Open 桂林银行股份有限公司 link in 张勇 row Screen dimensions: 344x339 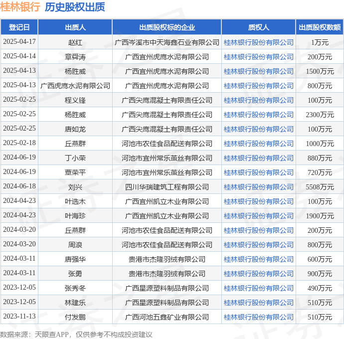click(259, 274)
